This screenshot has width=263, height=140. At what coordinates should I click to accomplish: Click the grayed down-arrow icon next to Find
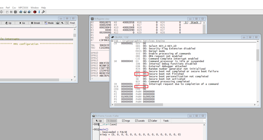pos(67,23)
